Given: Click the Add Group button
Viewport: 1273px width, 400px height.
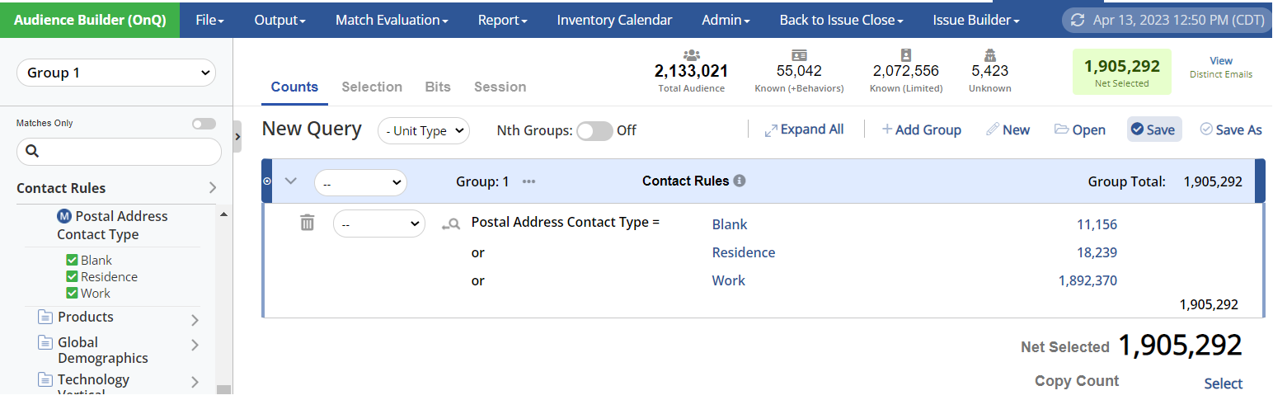Looking at the screenshot, I should [x=921, y=129].
